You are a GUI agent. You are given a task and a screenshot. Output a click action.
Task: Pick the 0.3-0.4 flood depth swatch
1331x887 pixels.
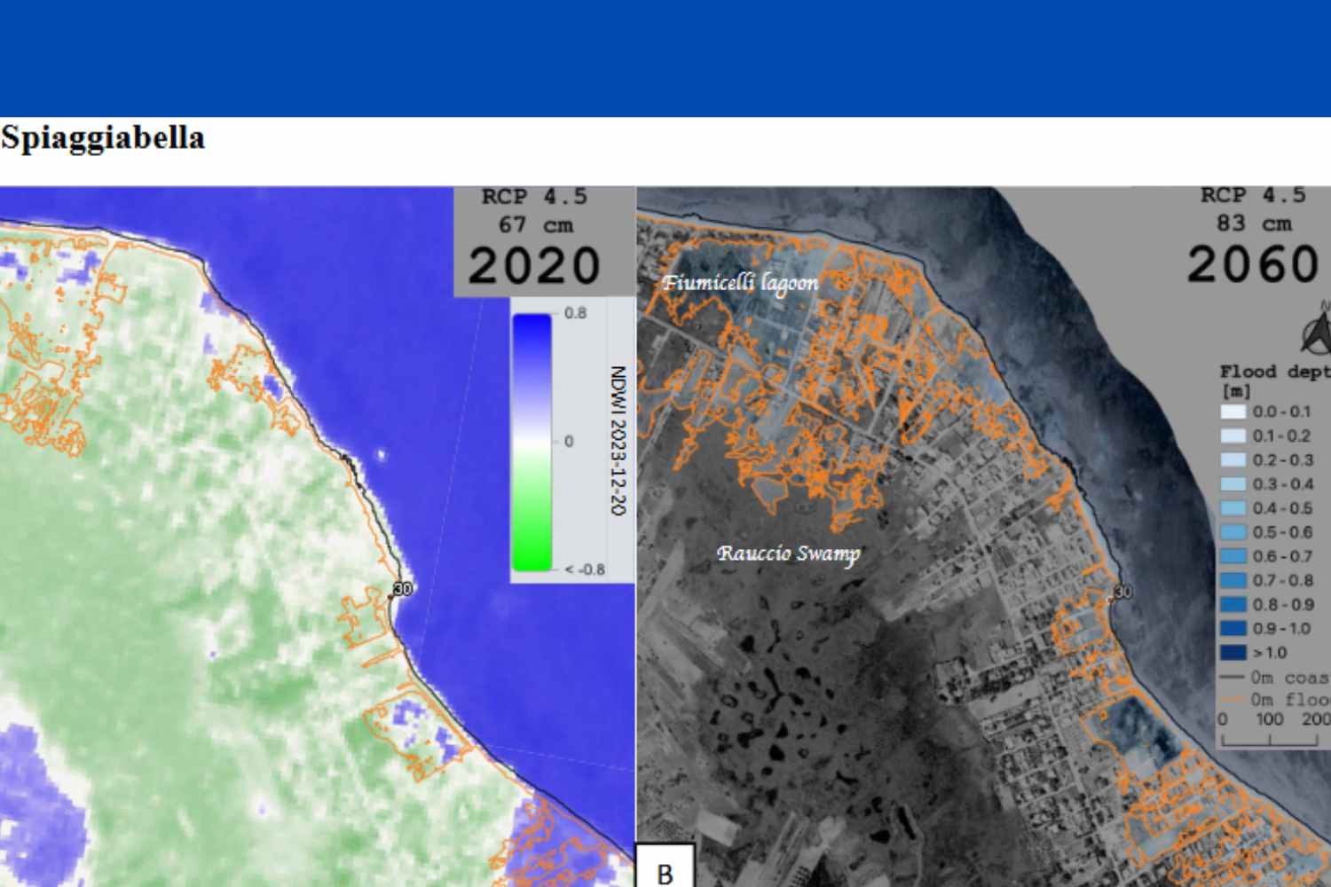click(x=1233, y=484)
